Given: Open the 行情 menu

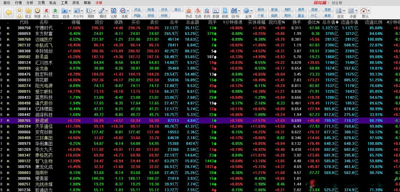Looking at the screenshot, I should (18, 3).
